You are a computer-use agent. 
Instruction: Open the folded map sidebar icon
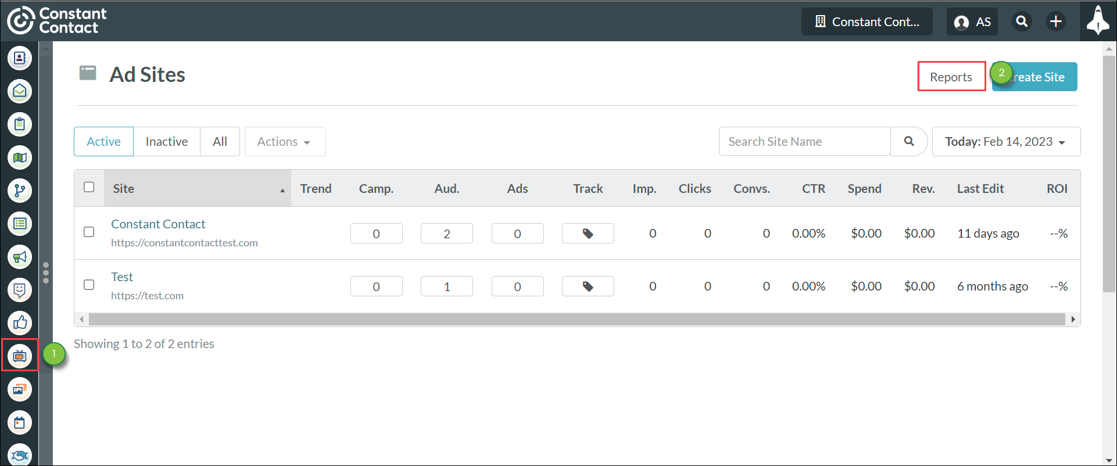tap(20, 157)
